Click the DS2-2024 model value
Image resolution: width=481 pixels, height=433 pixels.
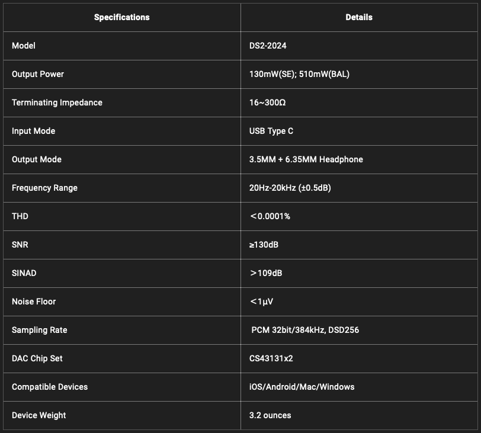click(x=268, y=46)
